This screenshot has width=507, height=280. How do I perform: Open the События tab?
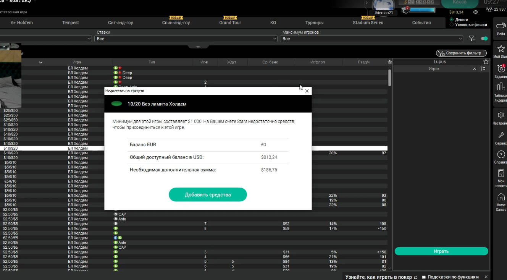(421, 23)
